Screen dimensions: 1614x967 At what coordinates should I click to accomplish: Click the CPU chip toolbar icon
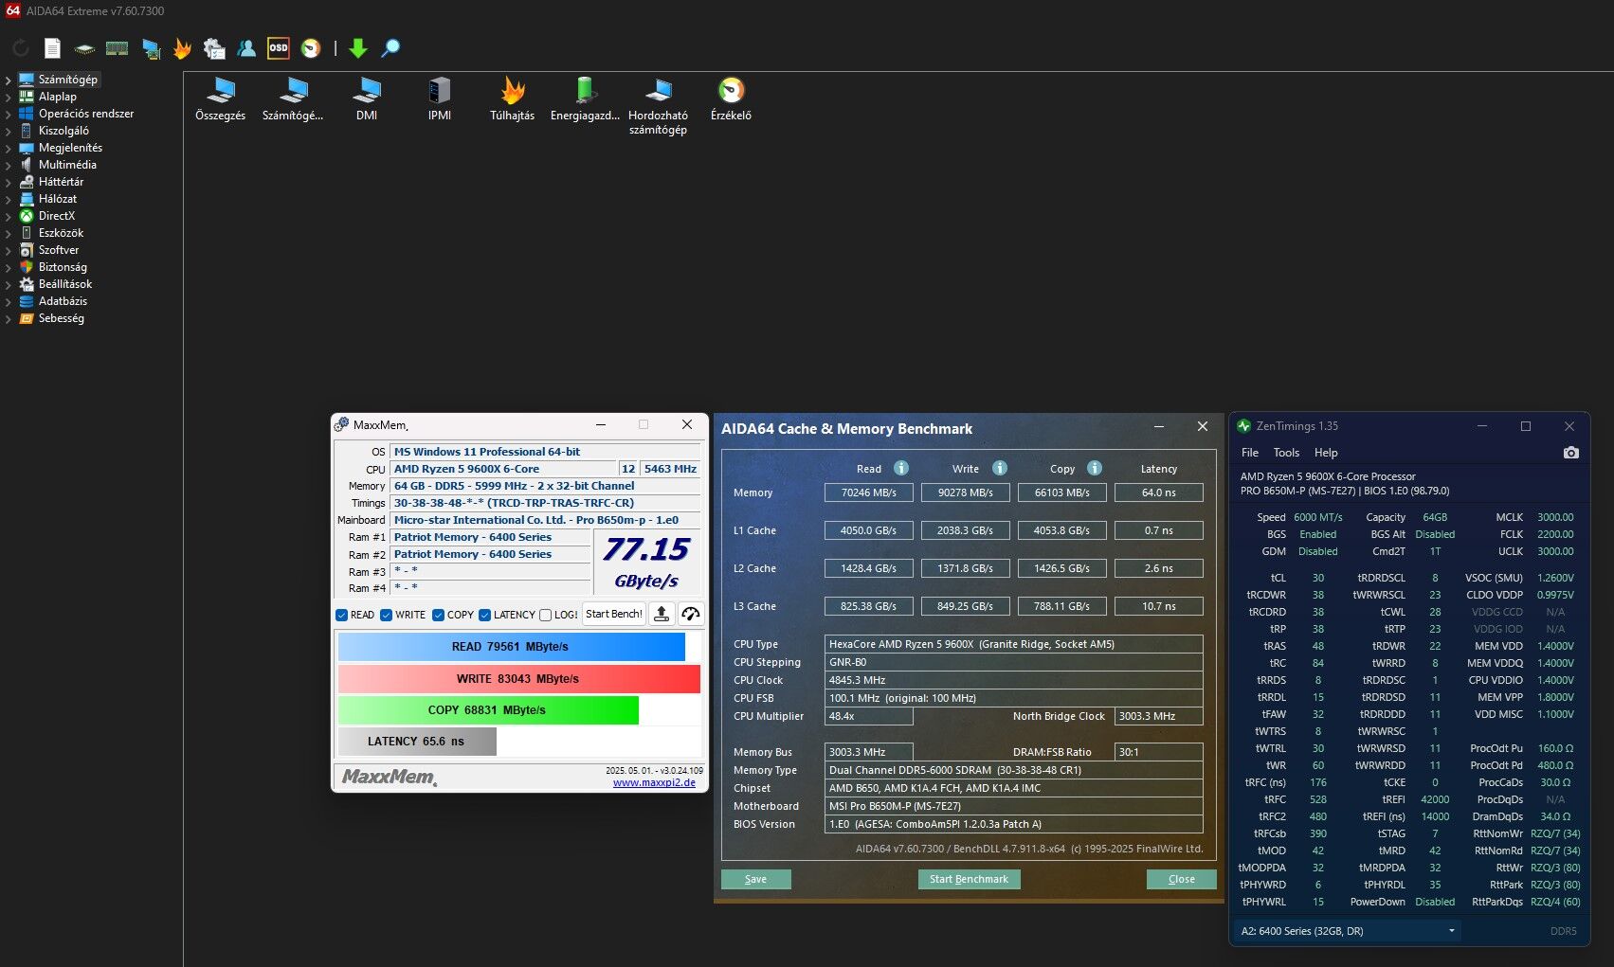pyautogui.click(x=85, y=48)
